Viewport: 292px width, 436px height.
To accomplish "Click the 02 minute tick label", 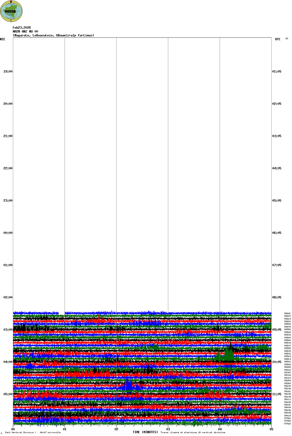I will (x=117, y=429).
